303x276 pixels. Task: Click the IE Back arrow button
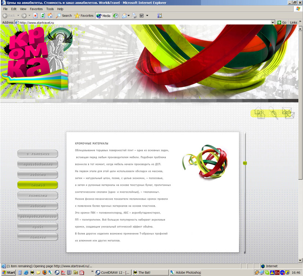9,16
